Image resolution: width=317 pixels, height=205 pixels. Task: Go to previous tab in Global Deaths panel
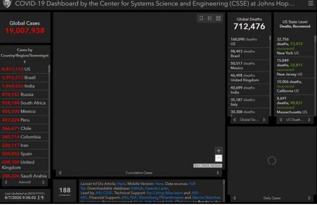click(235, 120)
